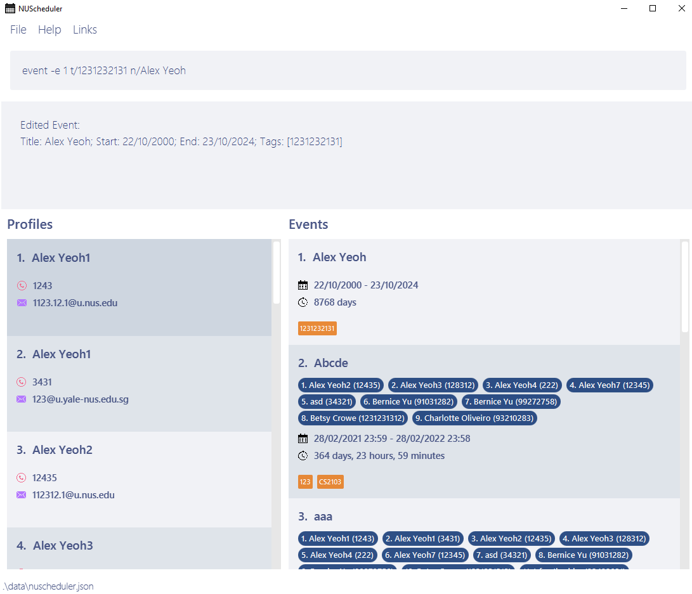The image size is (692, 594).
Task: Click chip 7. asd (34321) in aaa event
Action: click(502, 555)
